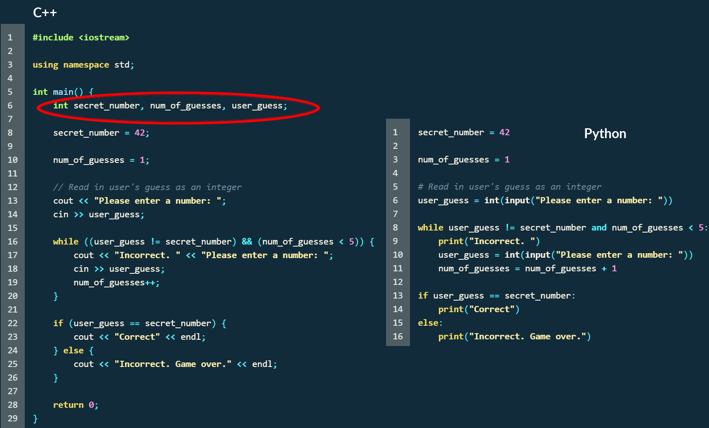Image resolution: width=709 pixels, height=428 pixels.
Task: Select the red circled variable declaration line
Action: pos(170,106)
